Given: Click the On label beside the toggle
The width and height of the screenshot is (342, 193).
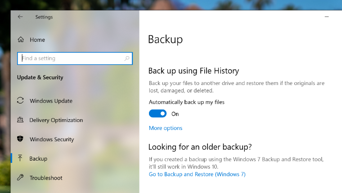Looking at the screenshot, I should point(175,114).
